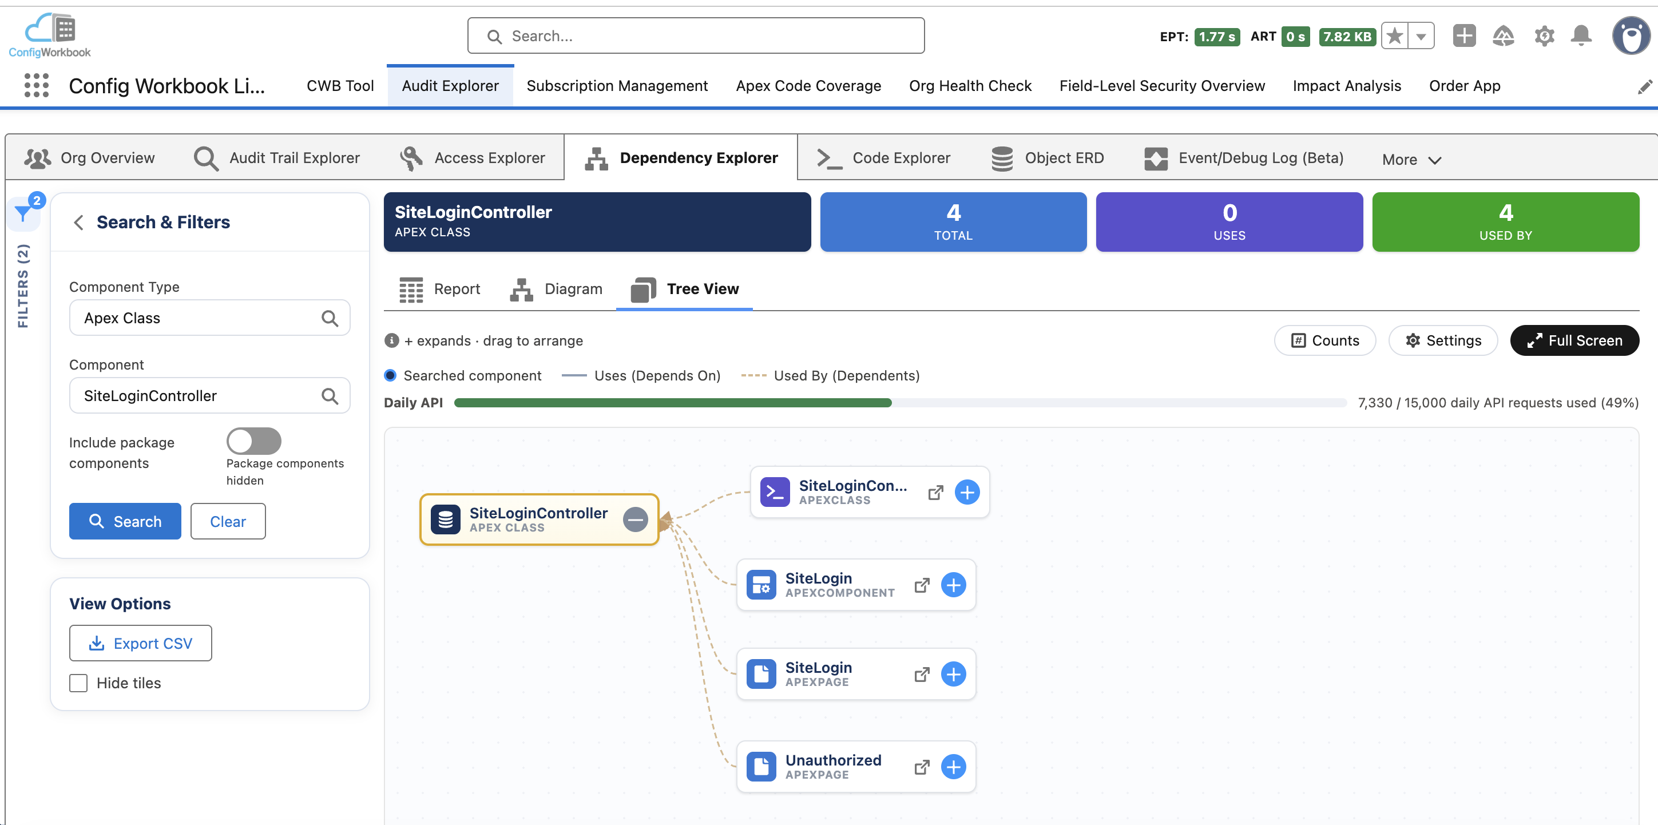
Task: Click the 0 USES tile
Action: pyautogui.click(x=1229, y=222)
